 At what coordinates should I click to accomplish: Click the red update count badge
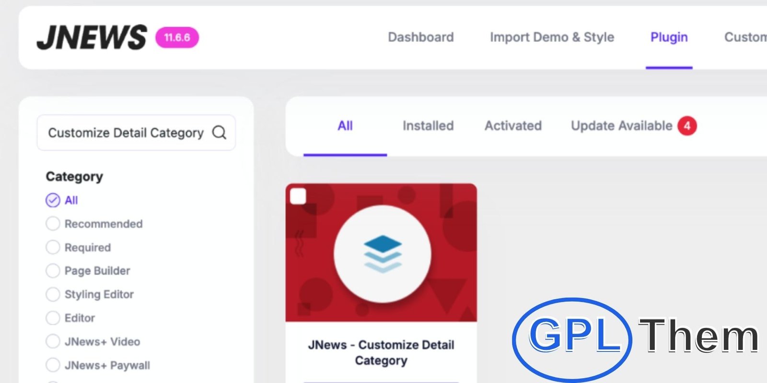click(687, 126)
